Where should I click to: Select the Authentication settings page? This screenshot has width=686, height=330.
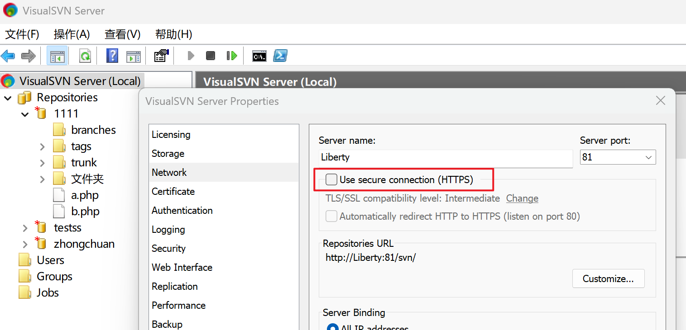[x=182, y=211]
